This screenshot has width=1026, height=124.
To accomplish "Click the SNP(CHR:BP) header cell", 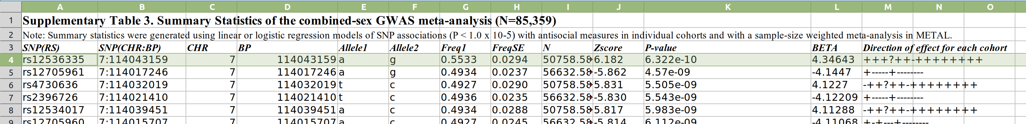I will pos(142,48).
